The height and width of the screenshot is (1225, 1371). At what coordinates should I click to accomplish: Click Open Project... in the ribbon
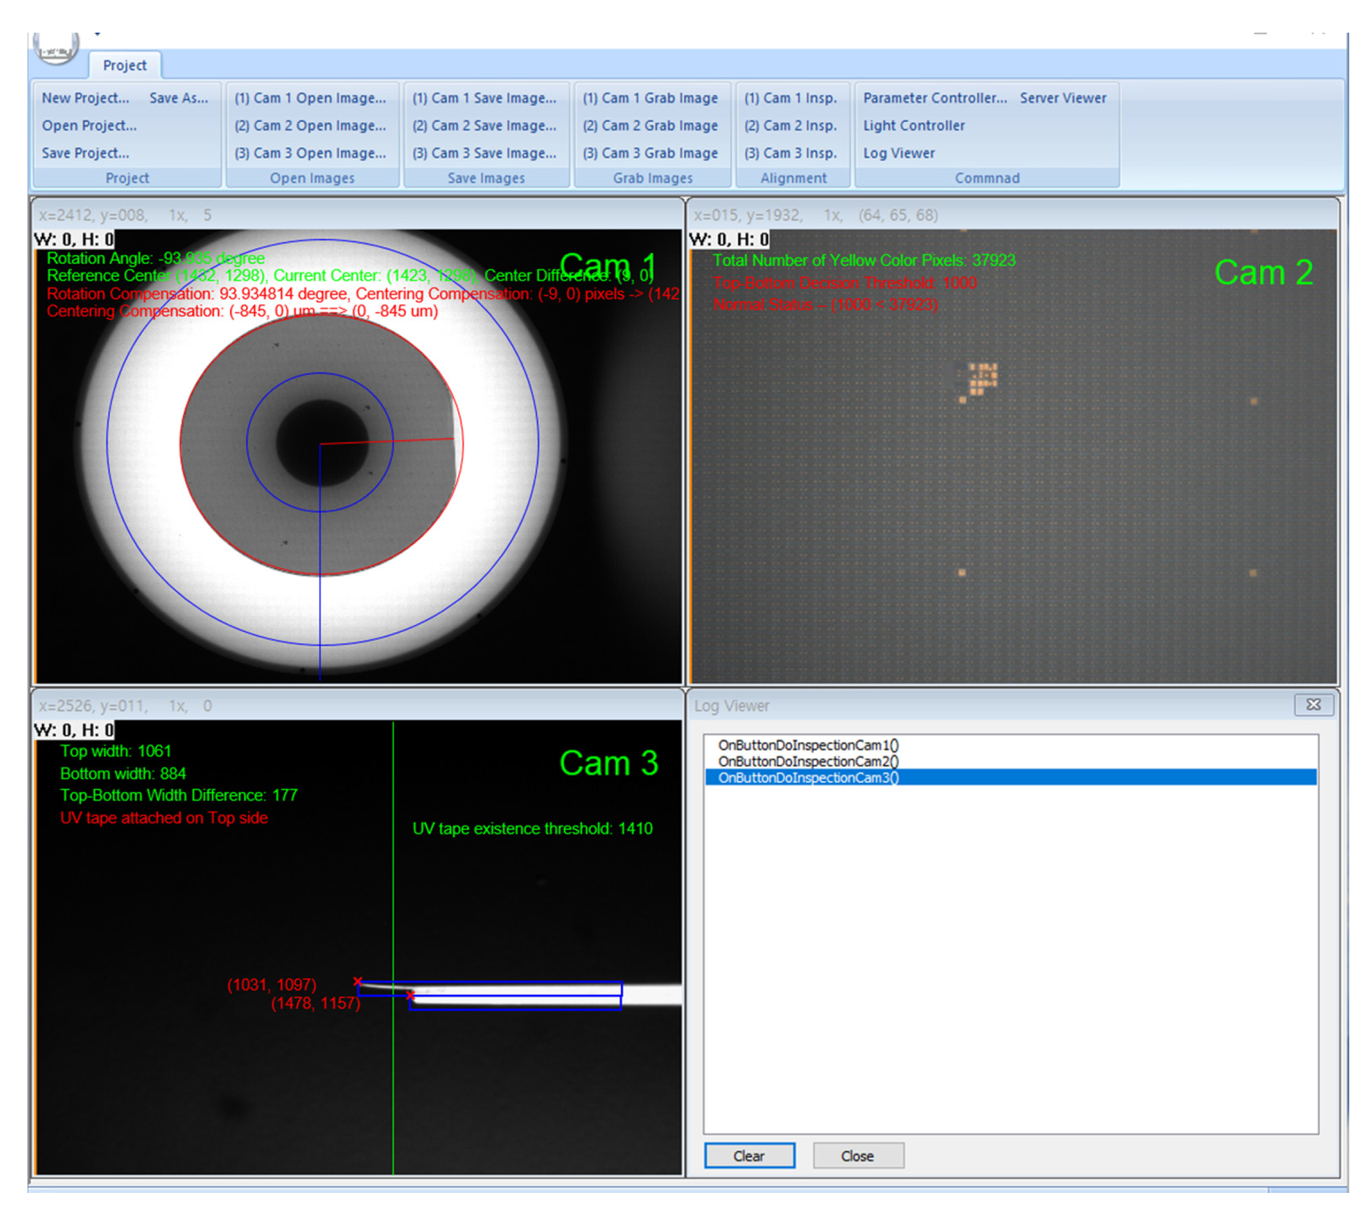coord(89,125)
